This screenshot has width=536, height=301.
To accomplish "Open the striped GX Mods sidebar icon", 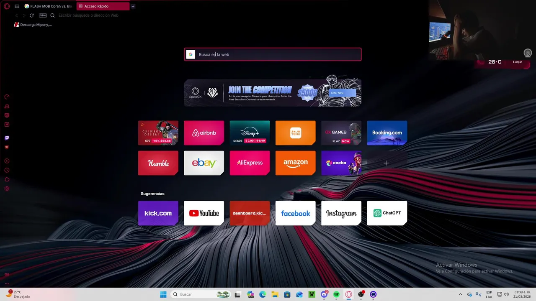I will 7,115.
